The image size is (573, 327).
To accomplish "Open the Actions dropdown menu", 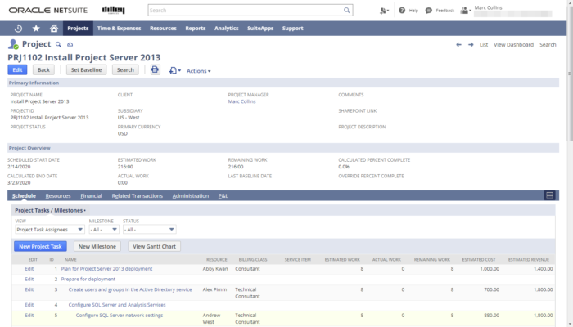I will click(x=198, y=71).
